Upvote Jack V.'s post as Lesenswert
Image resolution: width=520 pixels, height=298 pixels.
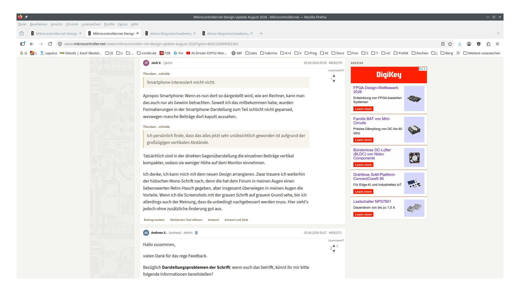[334, 76]
